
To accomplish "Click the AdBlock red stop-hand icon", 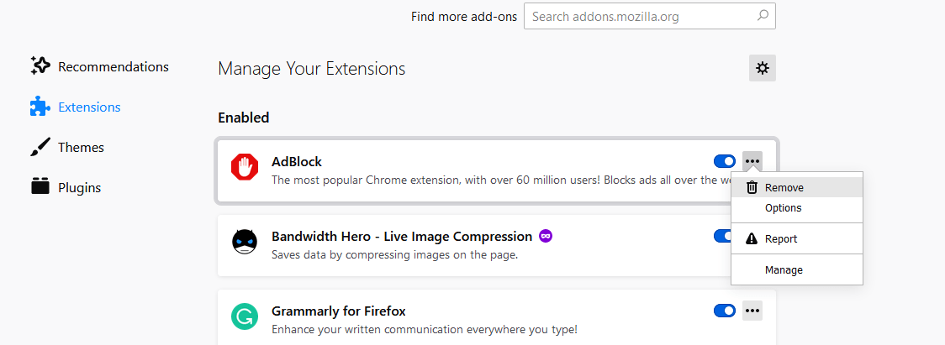I will point(245,167).
